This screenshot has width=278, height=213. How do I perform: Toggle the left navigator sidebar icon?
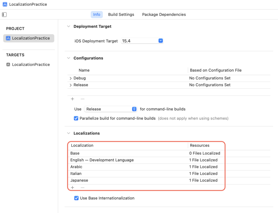click(3, 14)
